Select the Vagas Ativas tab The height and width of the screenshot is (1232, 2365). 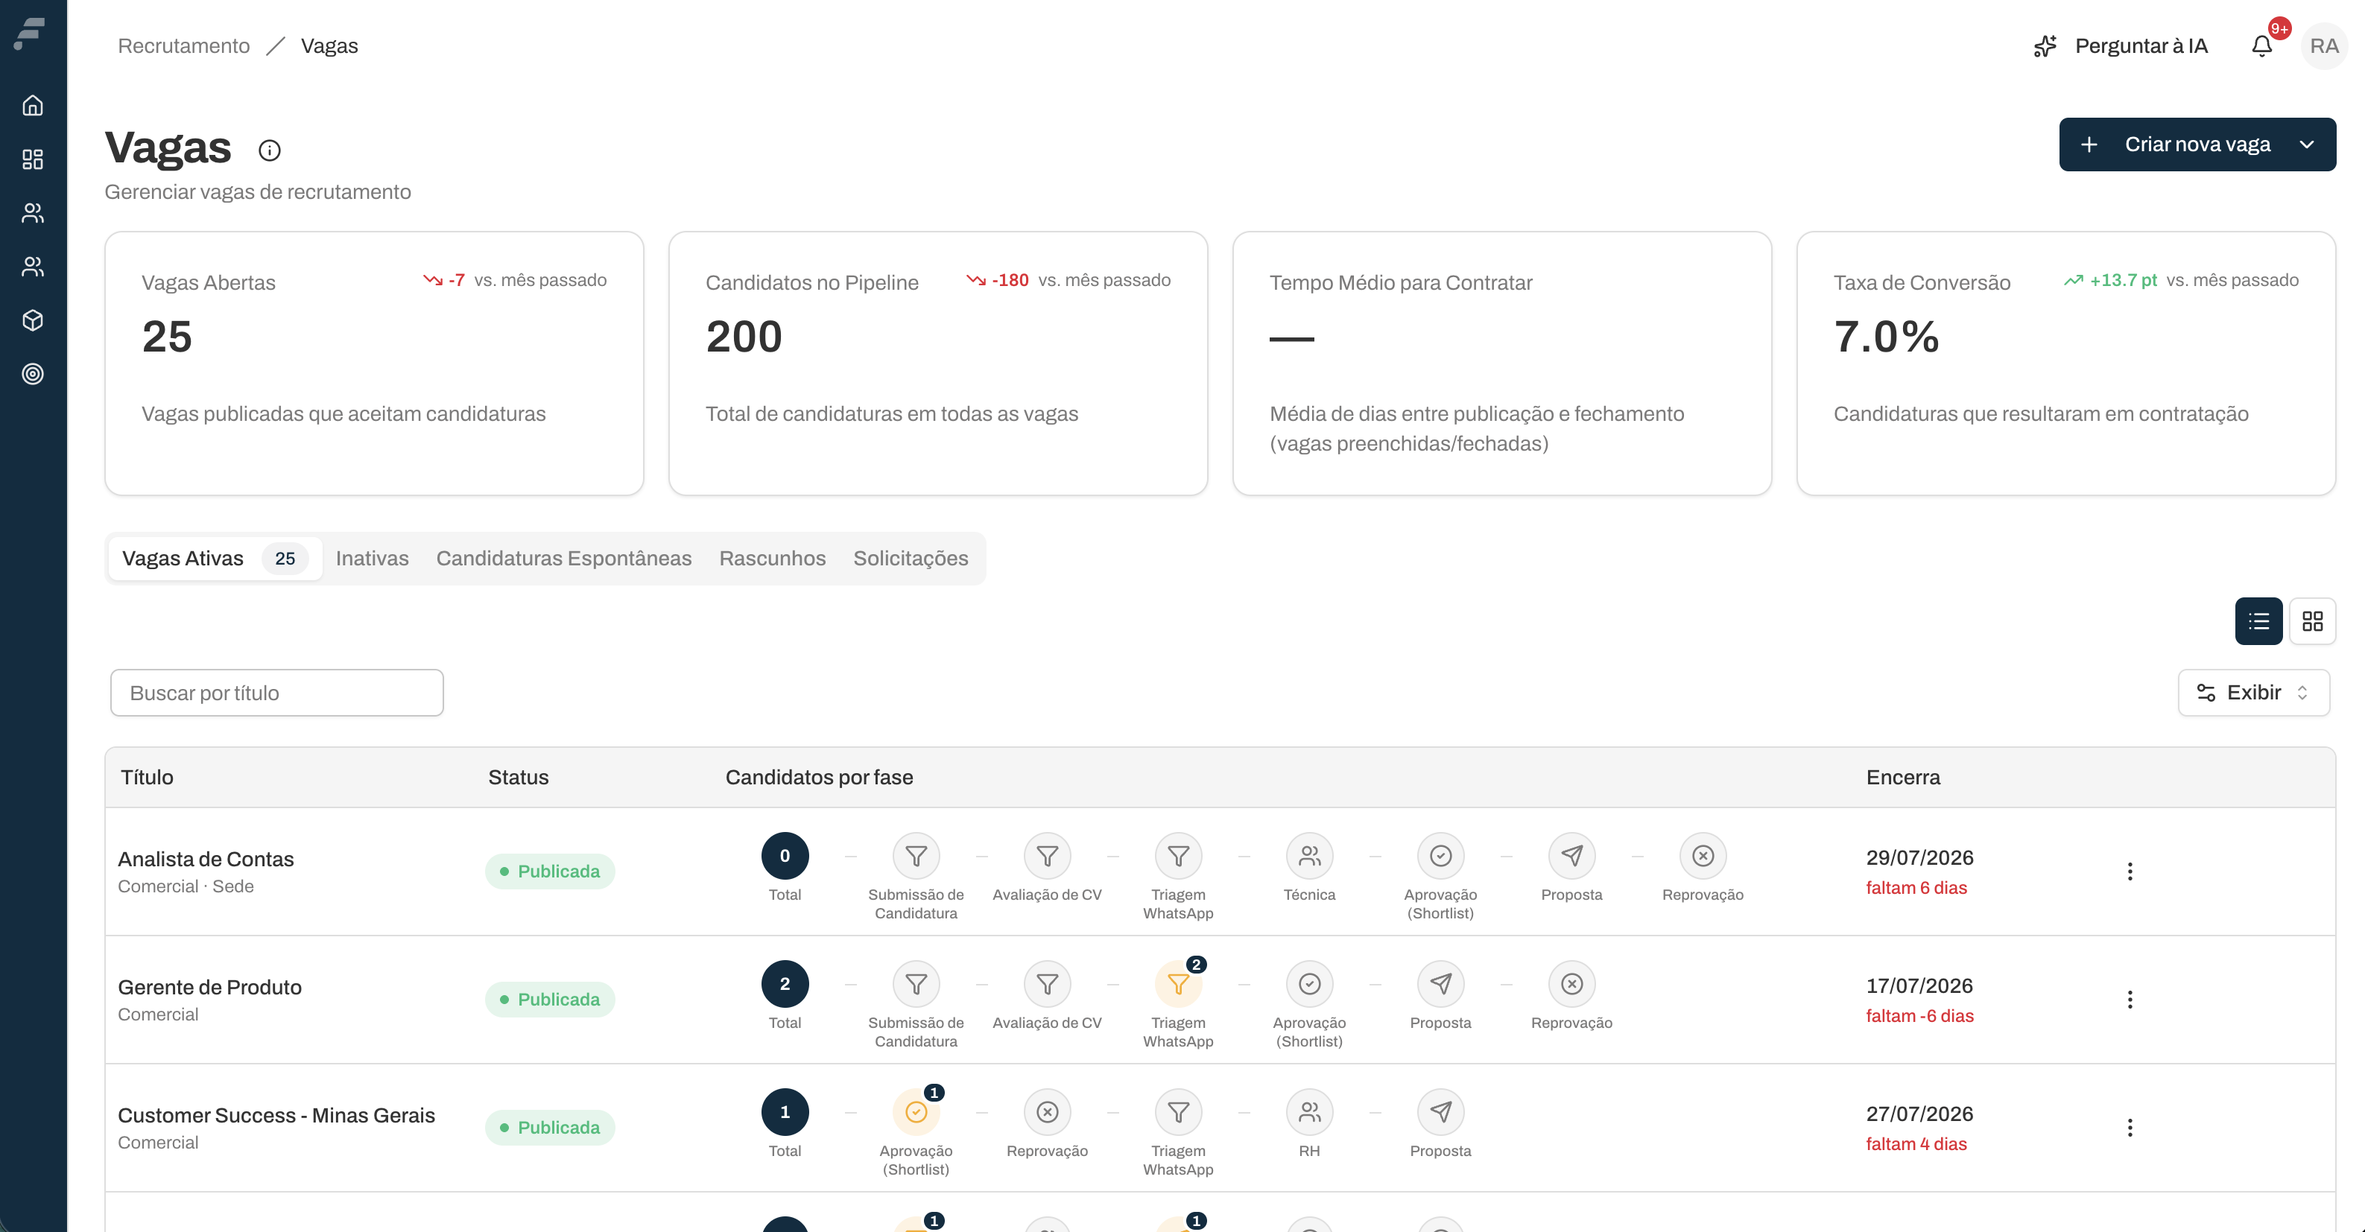[215, 558]
